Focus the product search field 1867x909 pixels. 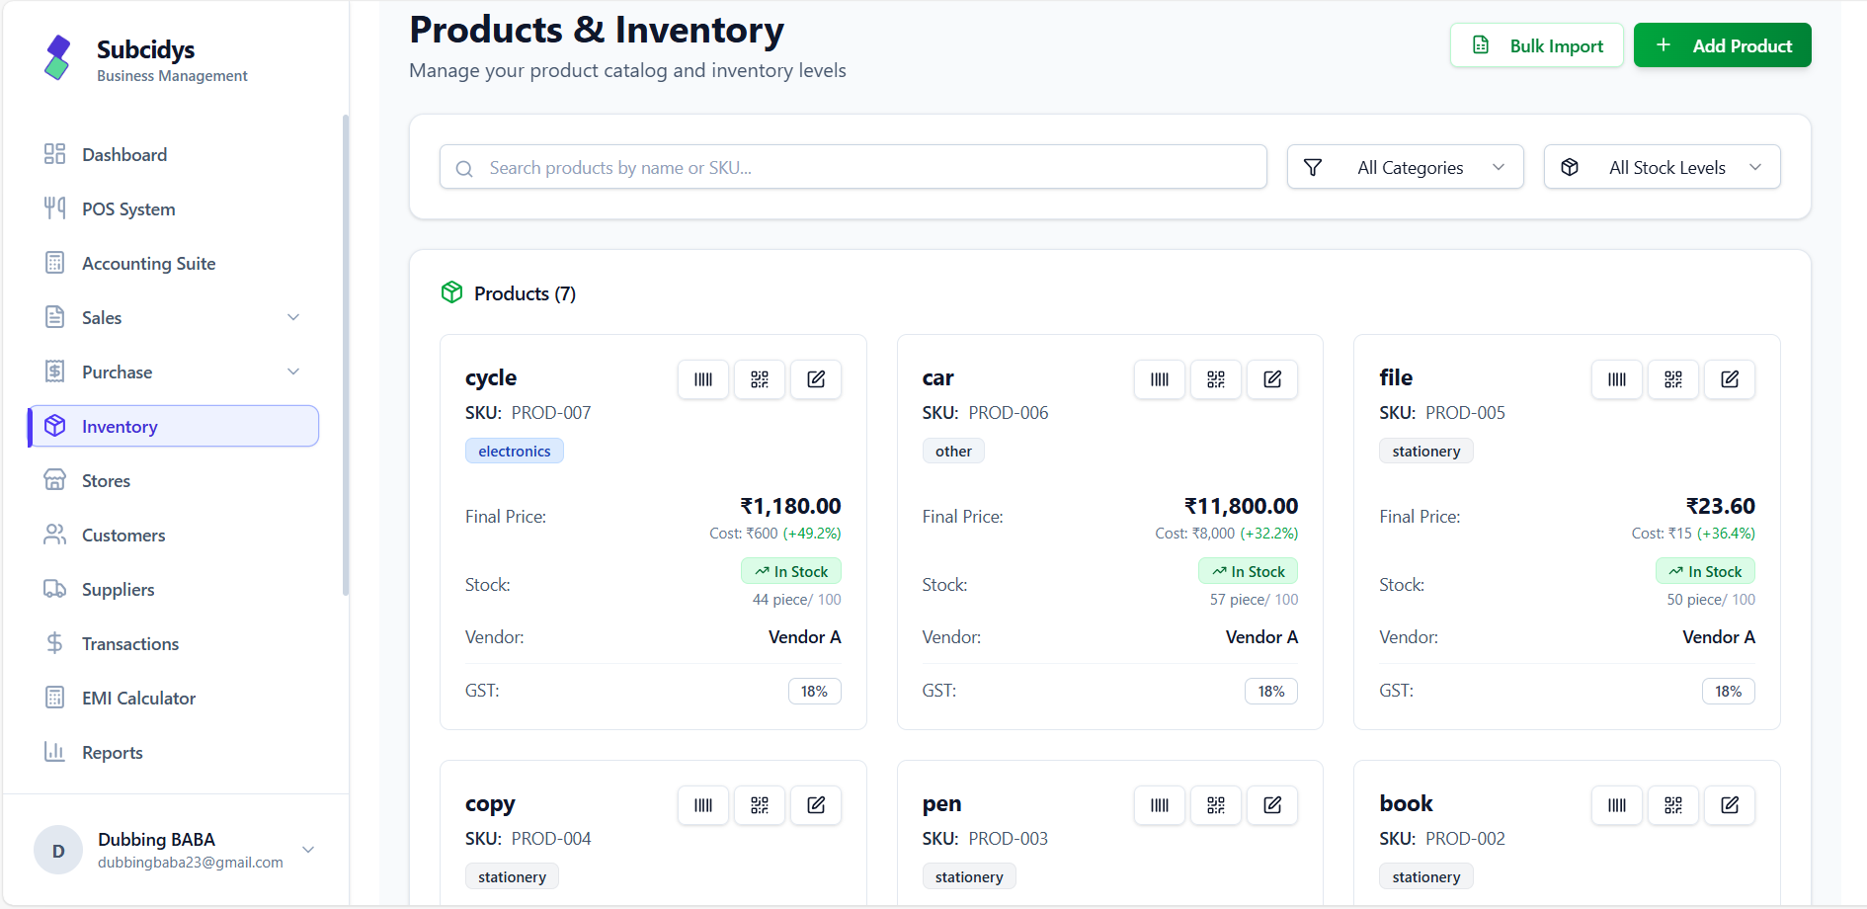click(852, 167)
